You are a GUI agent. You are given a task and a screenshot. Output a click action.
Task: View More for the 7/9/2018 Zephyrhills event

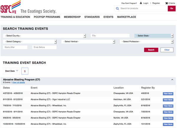point(168,106)
